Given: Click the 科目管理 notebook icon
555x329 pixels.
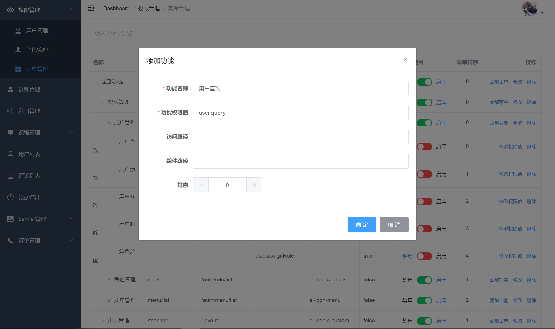Looking at the screenshot, I should click(x=10, y=111).
